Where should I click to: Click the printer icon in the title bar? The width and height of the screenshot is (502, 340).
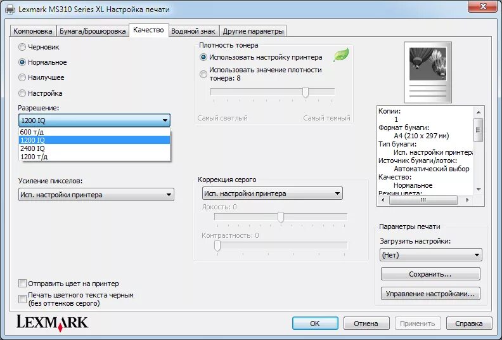point(10,10)
